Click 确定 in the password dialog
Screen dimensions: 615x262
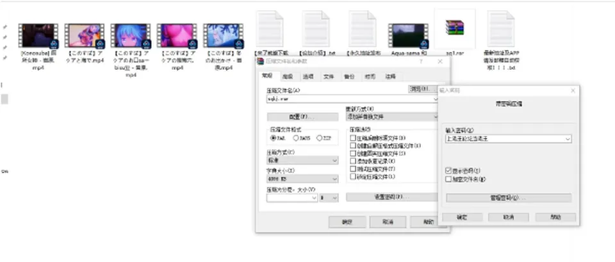click(x=462, y=217)
